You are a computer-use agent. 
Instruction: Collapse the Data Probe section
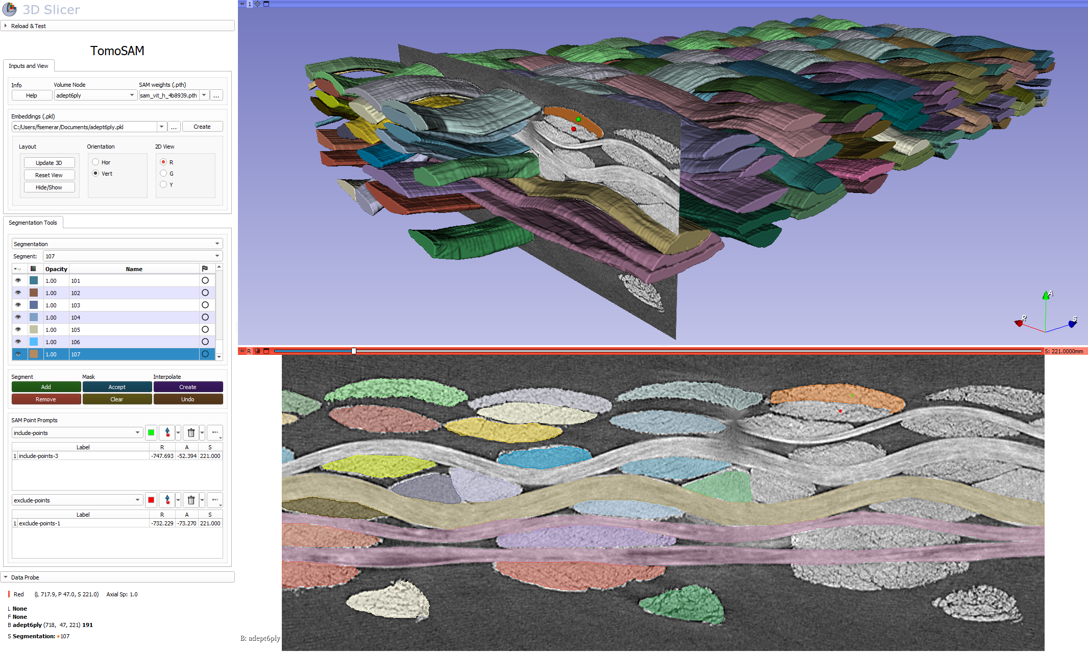tap(6, 577)
